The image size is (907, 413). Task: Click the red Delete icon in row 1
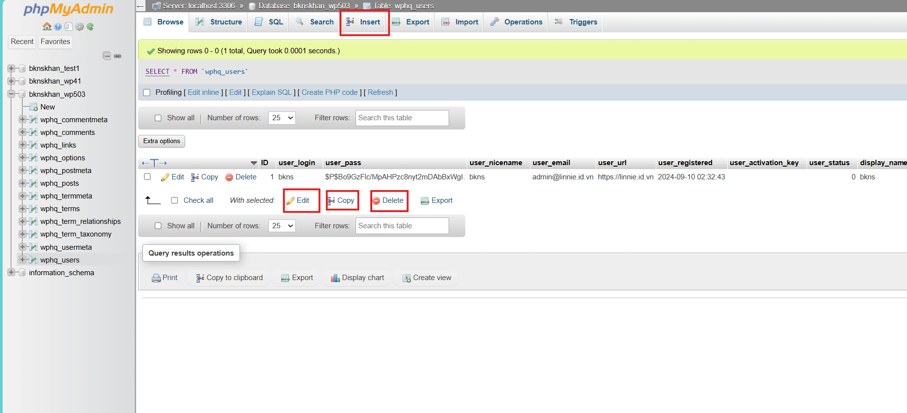coord(229,177)
